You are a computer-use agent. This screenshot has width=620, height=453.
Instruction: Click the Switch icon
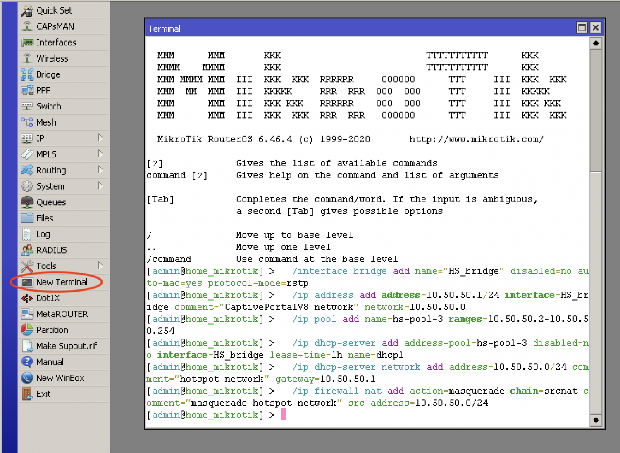[27, 106]
